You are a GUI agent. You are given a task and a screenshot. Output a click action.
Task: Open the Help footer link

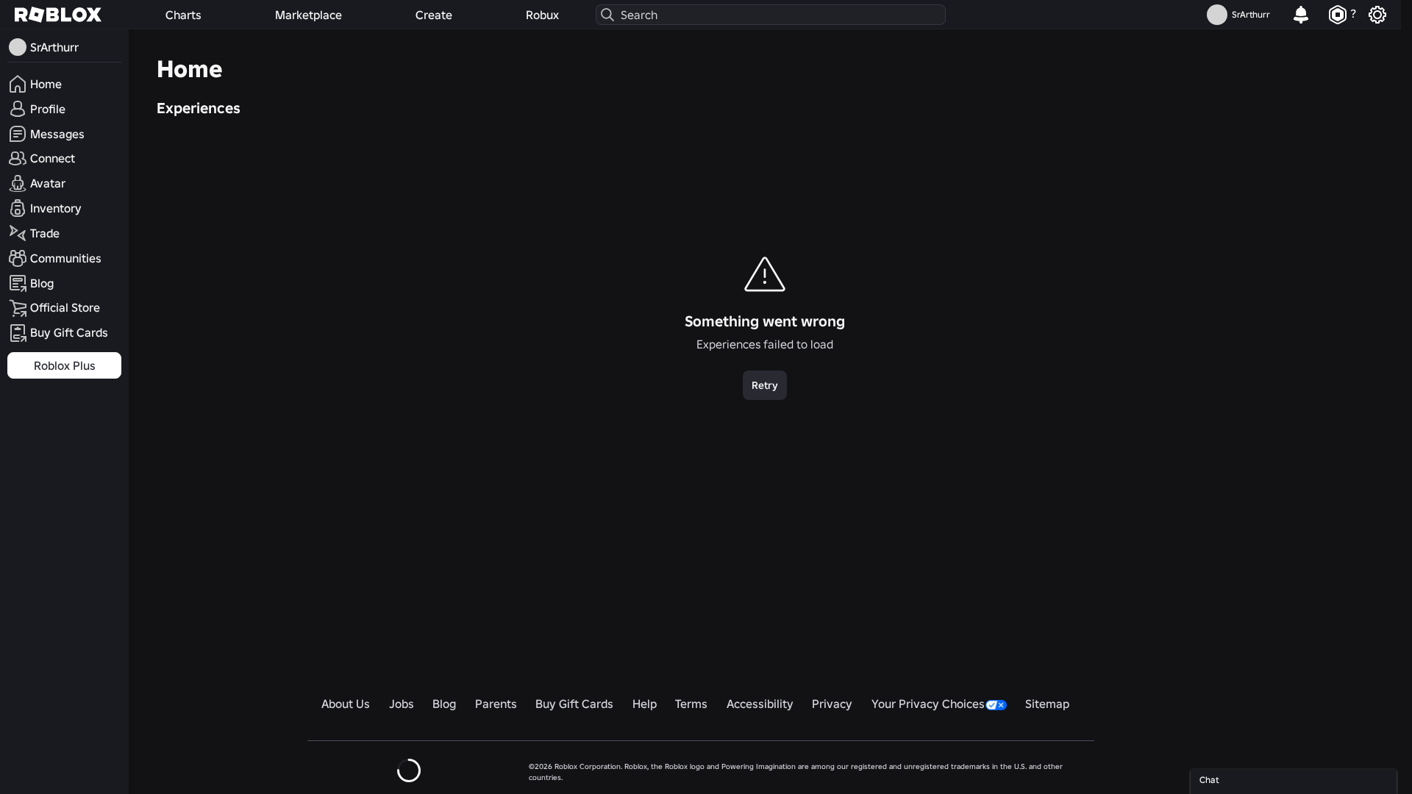point(644,704)
